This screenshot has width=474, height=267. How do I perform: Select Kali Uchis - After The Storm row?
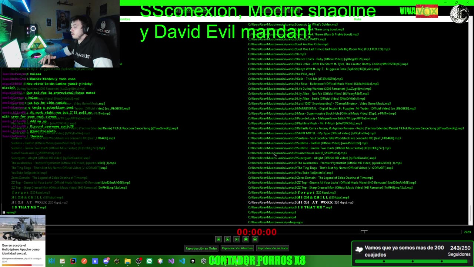click(x=328, y=64)
